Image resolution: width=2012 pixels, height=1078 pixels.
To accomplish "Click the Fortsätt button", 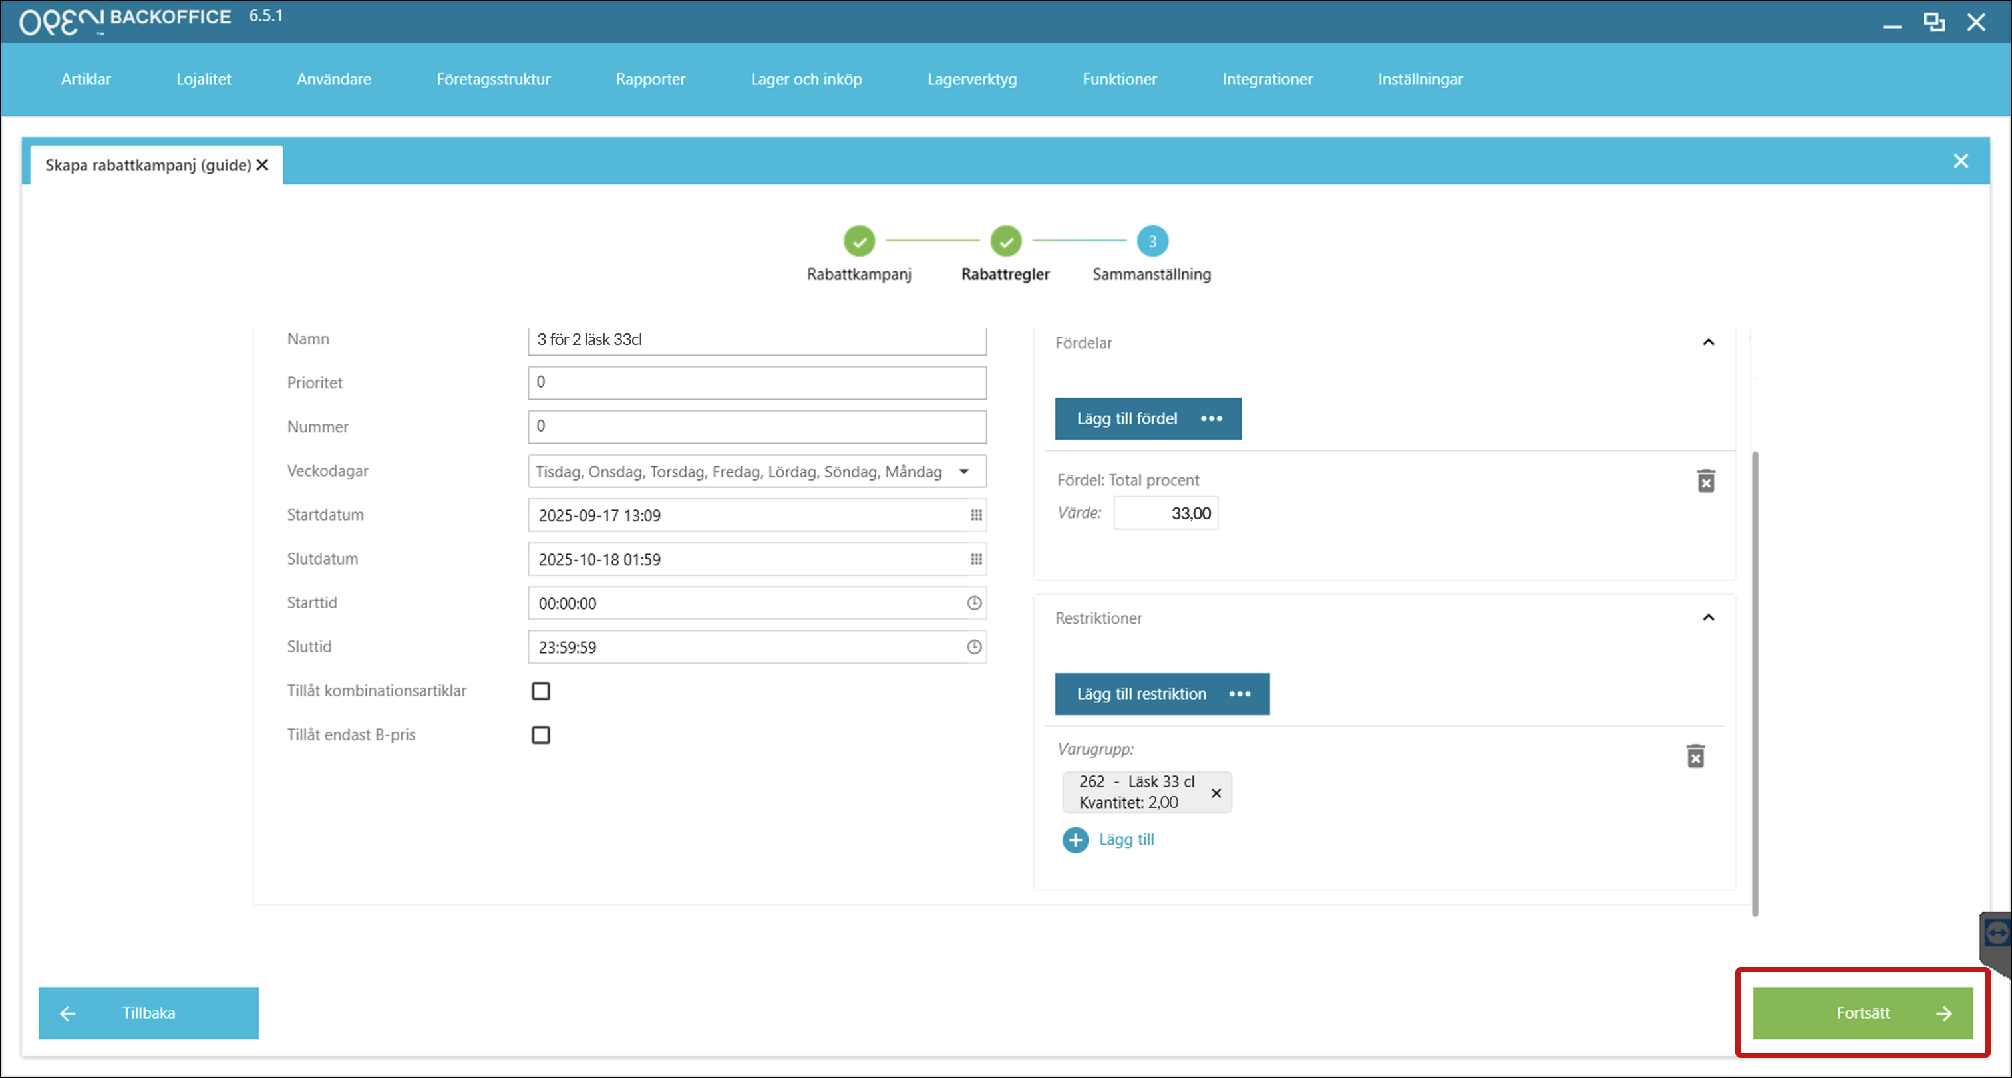I will (x=1862, y=1013).
